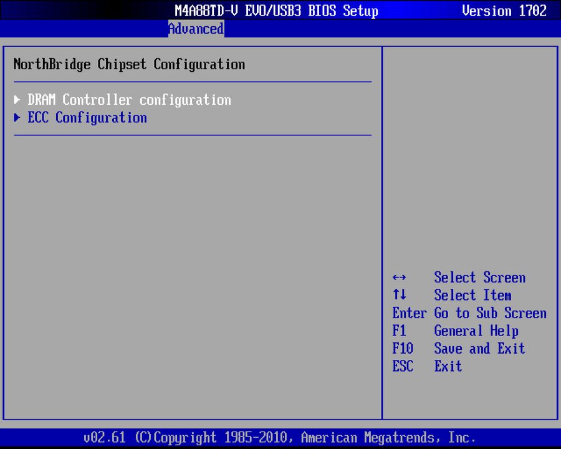
Task: Click the arrow icon beside ECC Configuration
Action: click(x=17, y=118)
